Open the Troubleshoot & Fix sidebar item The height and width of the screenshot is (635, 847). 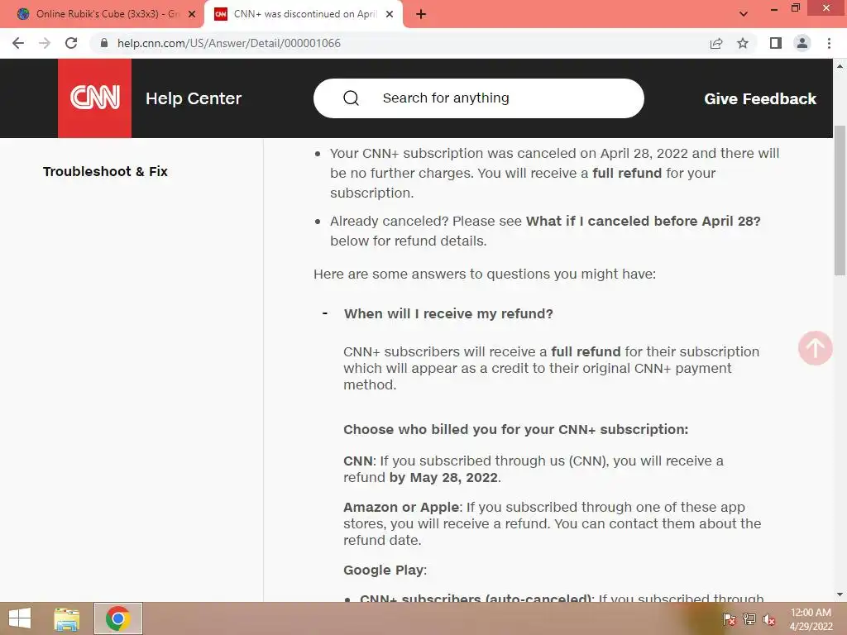(105, 171)
